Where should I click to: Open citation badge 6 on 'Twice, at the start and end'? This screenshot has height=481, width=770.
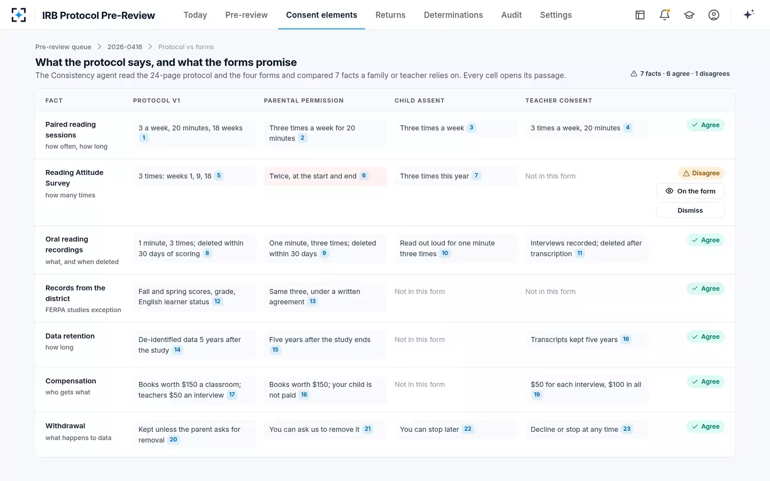(364, 176)
